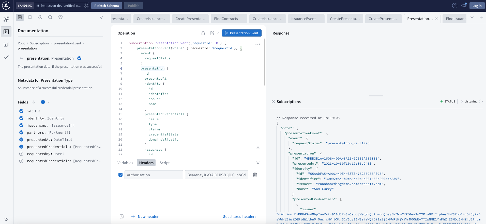Collapse the variables and headers panel
This screenshot has width=486, height=224.
tap(258, 163)
